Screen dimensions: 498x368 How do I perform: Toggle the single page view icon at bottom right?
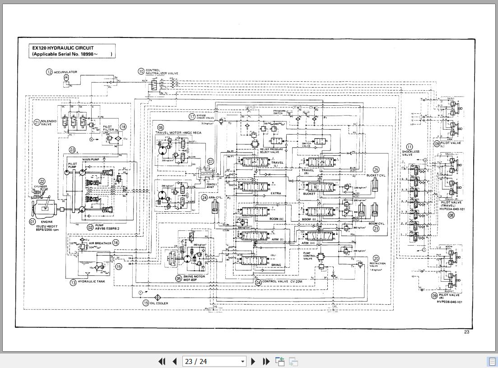(x=492, y=361)
